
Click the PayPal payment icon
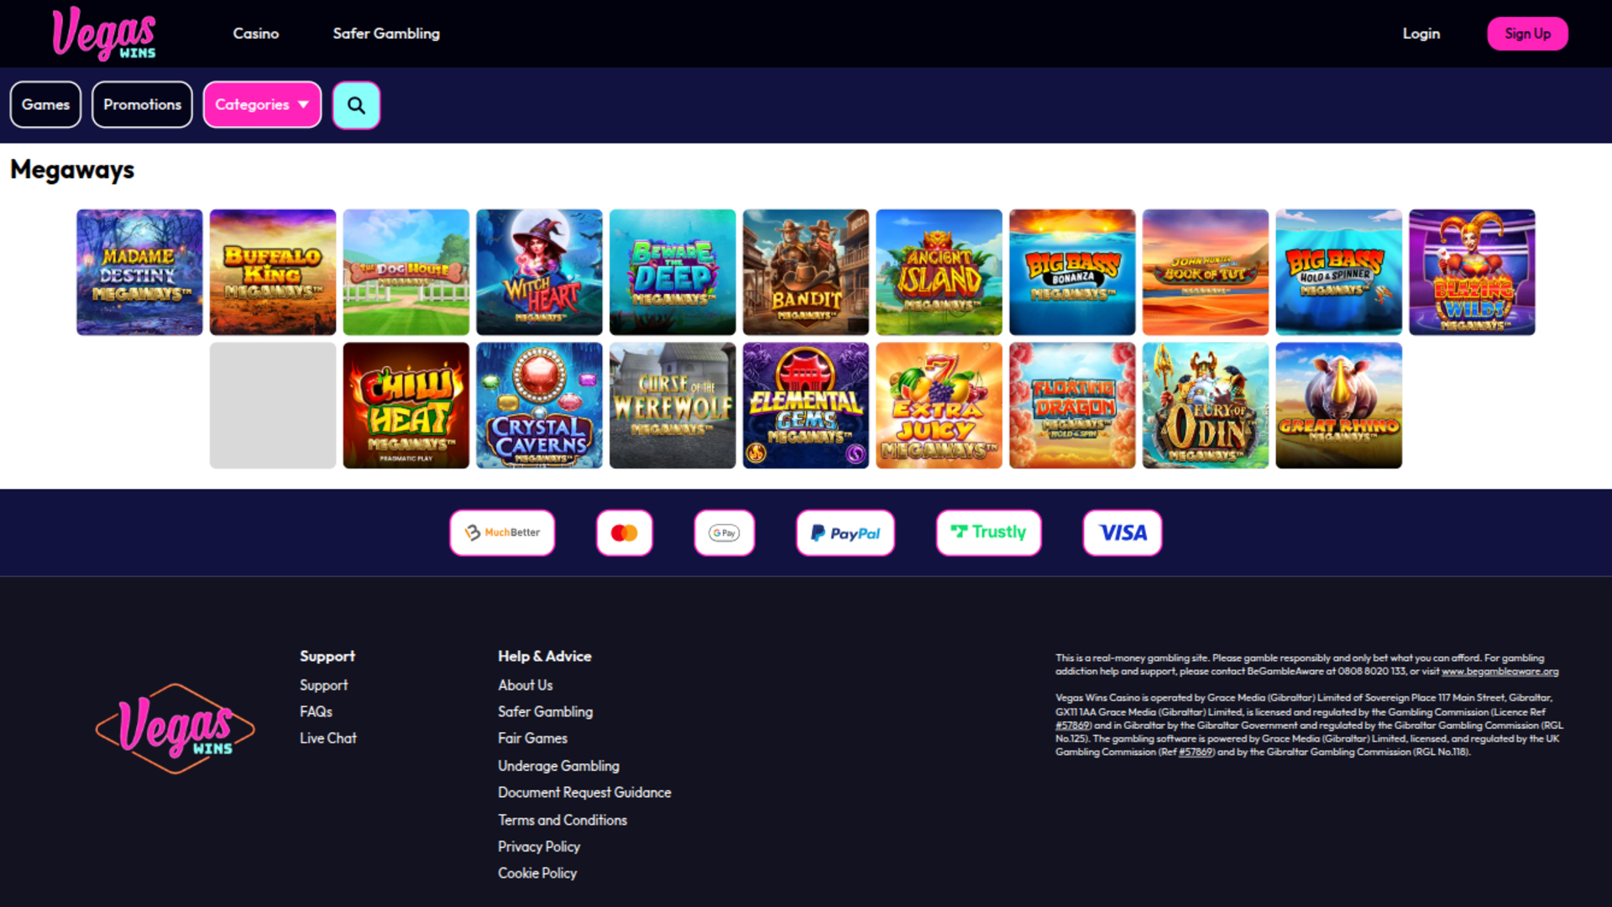(x=845, y=532)
